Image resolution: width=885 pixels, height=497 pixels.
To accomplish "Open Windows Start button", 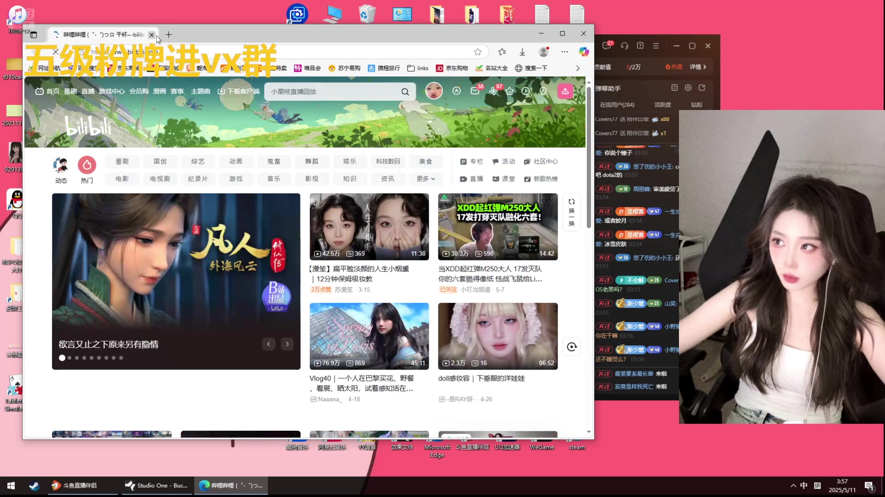I will (11, 485).
